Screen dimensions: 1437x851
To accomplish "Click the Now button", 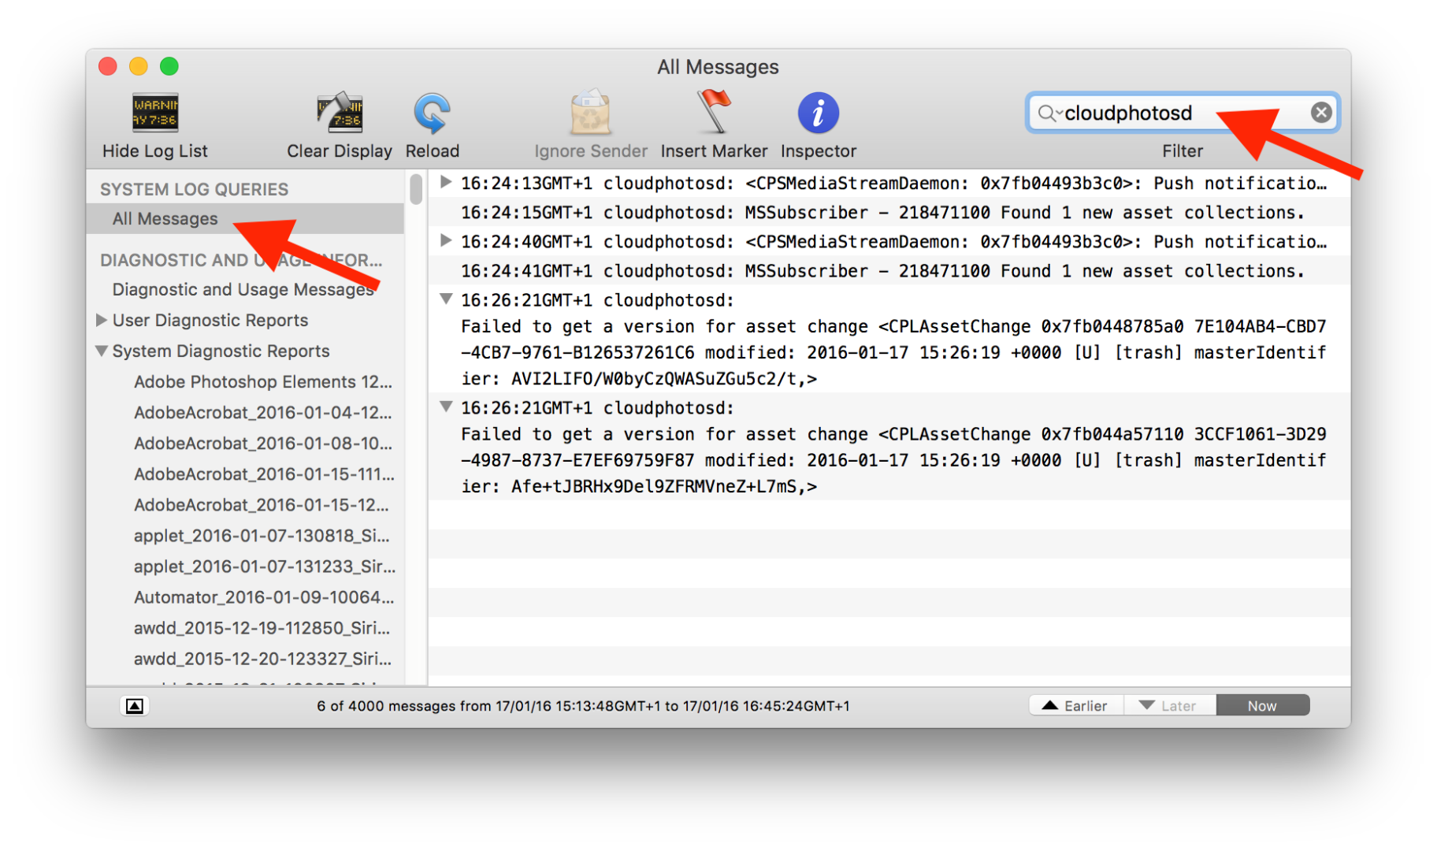I will click(x=1262, y=705).
